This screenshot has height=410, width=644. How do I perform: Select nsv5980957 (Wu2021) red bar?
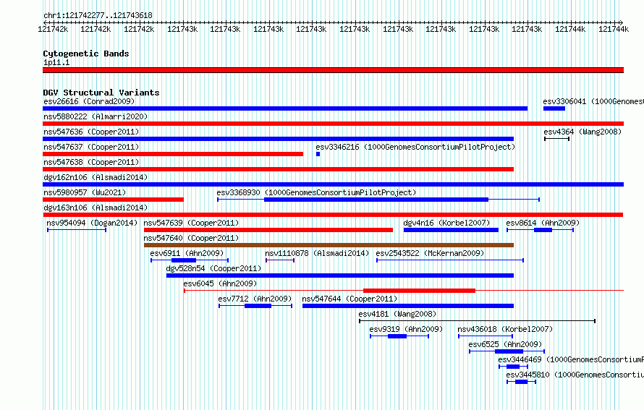click(113, 200)
